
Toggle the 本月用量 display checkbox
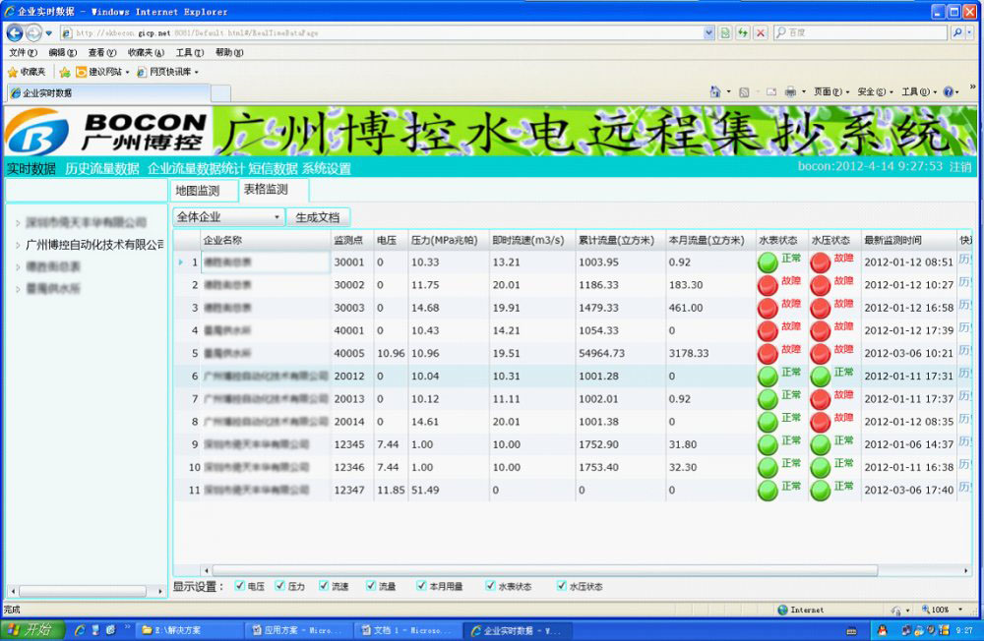(421, 586)
